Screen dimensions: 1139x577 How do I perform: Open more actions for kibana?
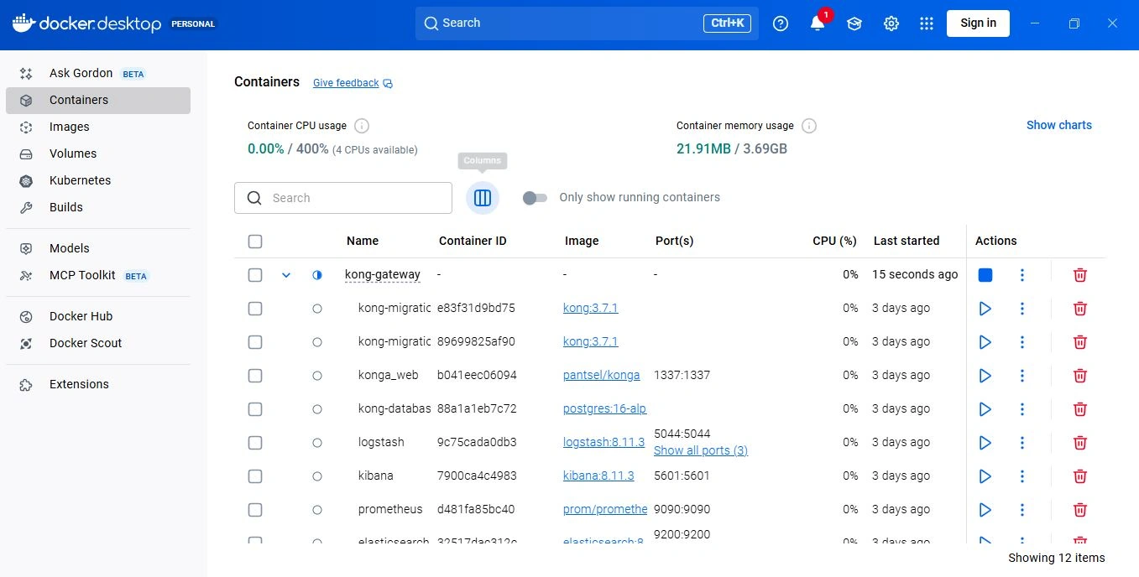(1022, 476)
